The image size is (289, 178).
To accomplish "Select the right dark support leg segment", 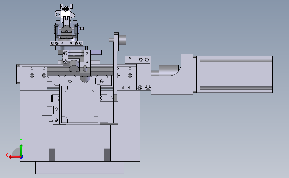I will [x=107, y=155].
